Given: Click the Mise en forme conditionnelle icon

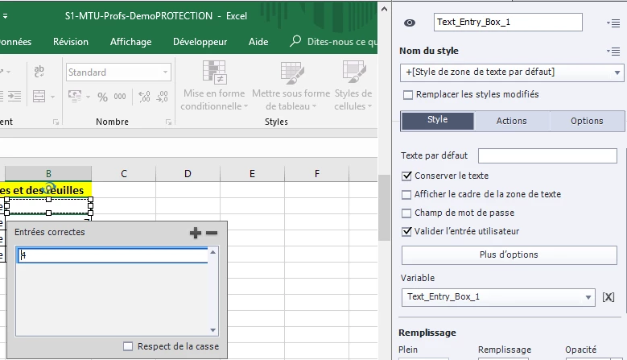Looking at the screenshot, I should (214, 72).
